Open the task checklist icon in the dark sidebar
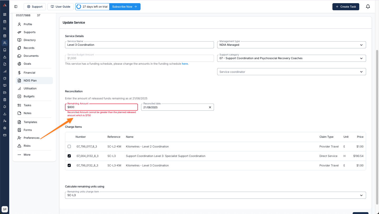 5,29
